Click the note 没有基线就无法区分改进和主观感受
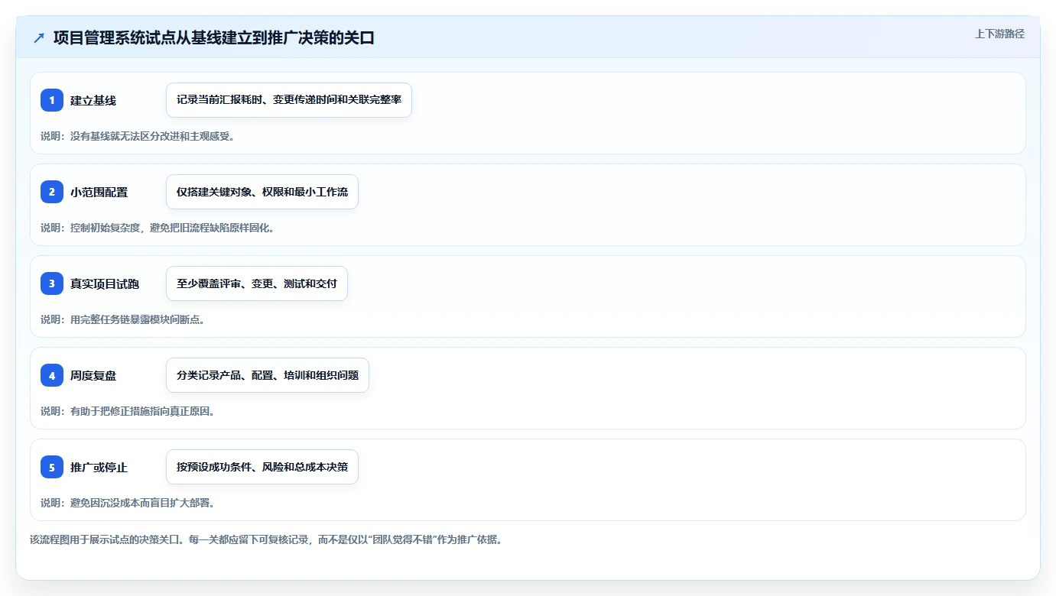Screen dimensions: 1056x596 pos(138,136)
